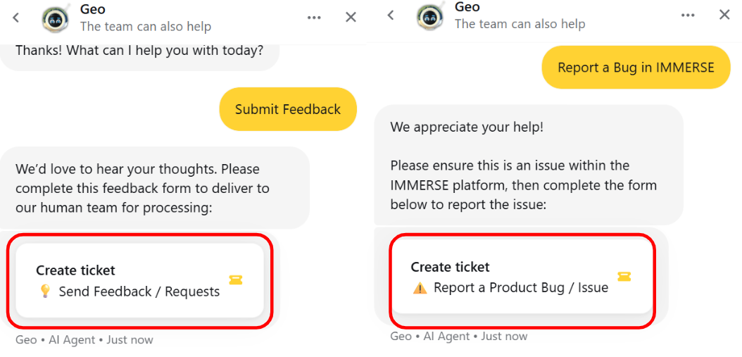The width and height of the screenshot is (742, 357).
Task: Click the "What can I help you with today?" message
Action: tap(139, 51)
